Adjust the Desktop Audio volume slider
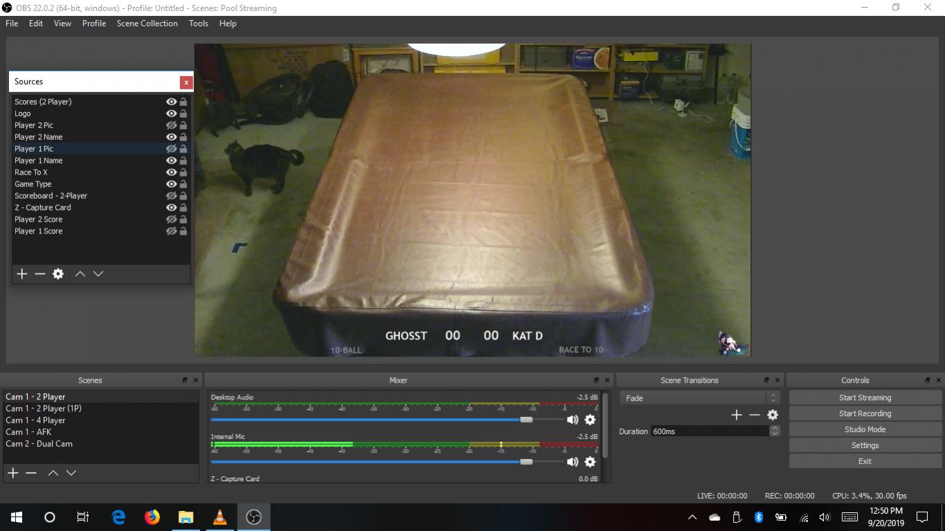The width and height of the screenshot is (945, 531). click(x=526, y=420)
